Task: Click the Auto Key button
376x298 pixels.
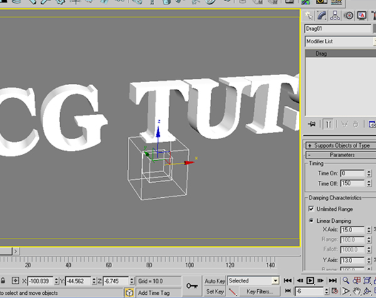Action: [x=215, y=281]
